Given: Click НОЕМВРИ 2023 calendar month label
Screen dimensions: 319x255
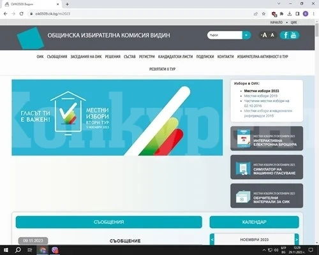Looking at the screenshot, I should coord(255,240).
